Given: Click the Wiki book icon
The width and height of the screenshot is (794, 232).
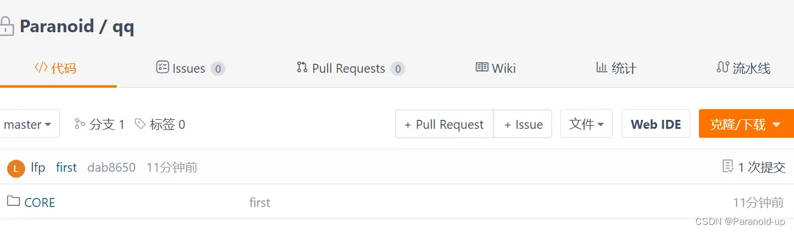Looking at the screenshot, I should click(482, 67).
